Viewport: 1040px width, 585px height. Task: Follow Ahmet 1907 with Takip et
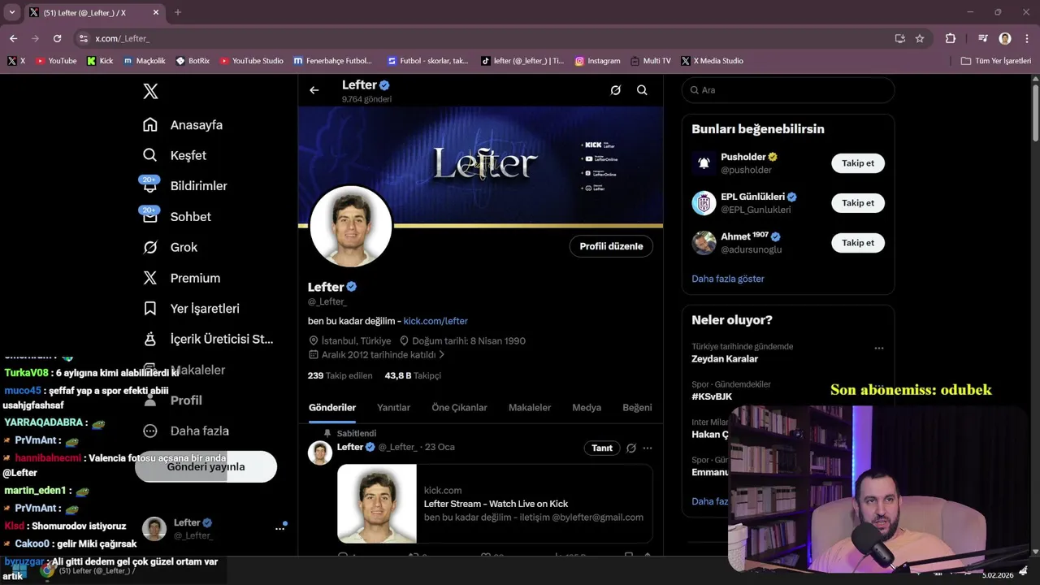(858, 243)
